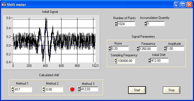This screenshot has width=194, height=101.
Task: Click the Stop button
Action: pos(171,90)
